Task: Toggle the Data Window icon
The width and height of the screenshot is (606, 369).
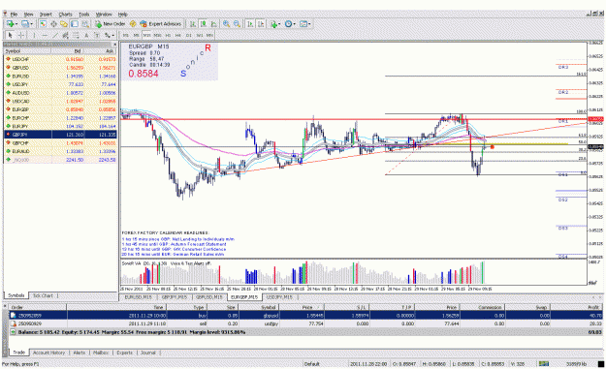Action: [53, 24]
